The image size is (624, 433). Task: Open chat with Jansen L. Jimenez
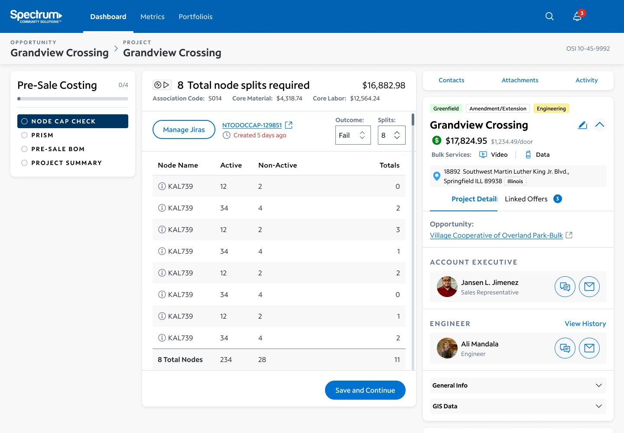coord(565,287)
